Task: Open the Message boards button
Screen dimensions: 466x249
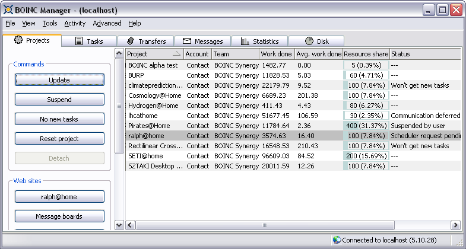Action: [x=59, y=216]
